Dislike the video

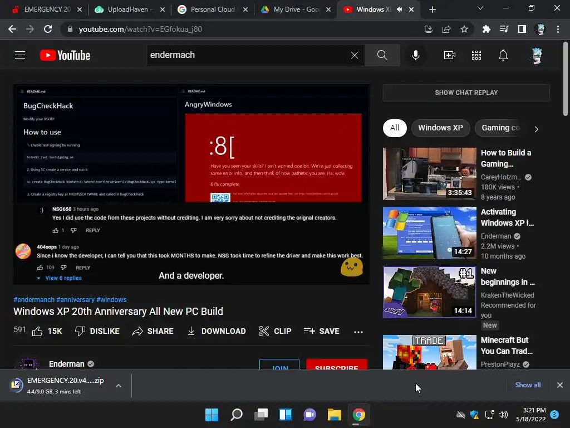(97, 331)
